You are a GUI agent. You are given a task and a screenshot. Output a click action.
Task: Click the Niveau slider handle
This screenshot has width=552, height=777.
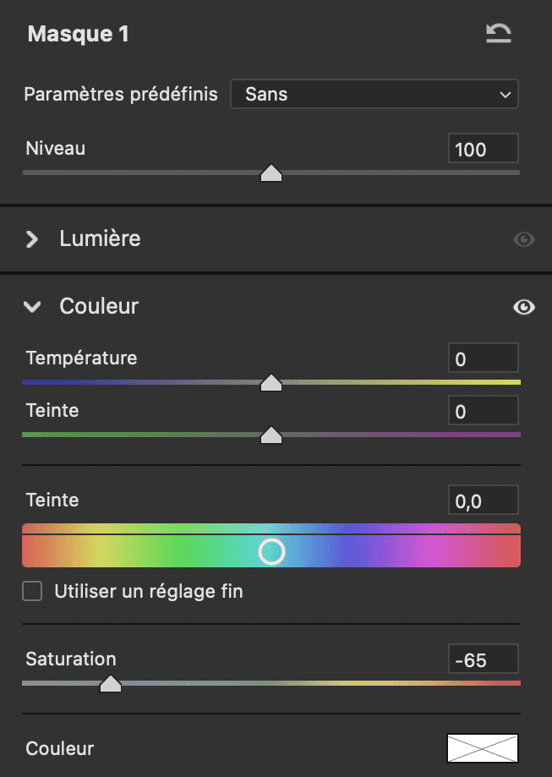click(271, 173)
